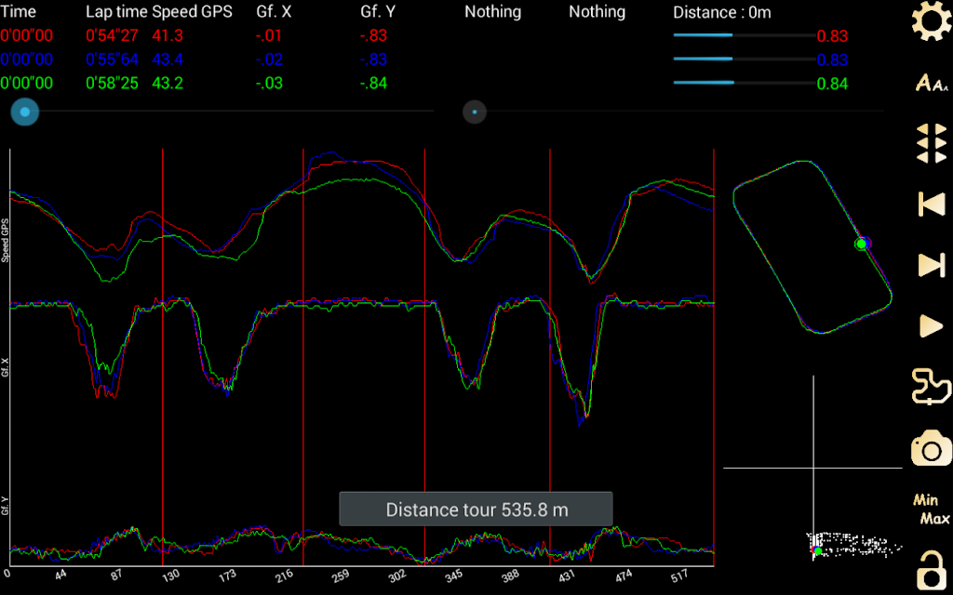Select green lap time 0'58"25

[x=113, y=83]
